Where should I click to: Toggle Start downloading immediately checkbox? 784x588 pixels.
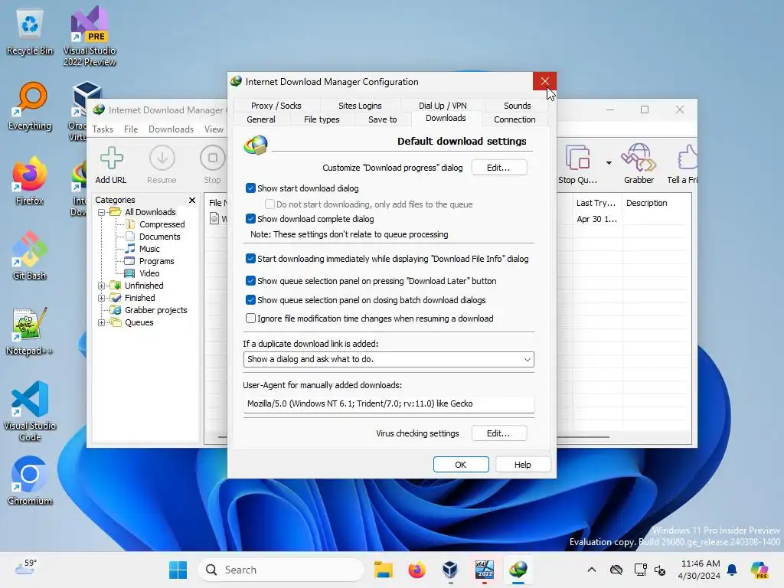[x=250, y=259]
